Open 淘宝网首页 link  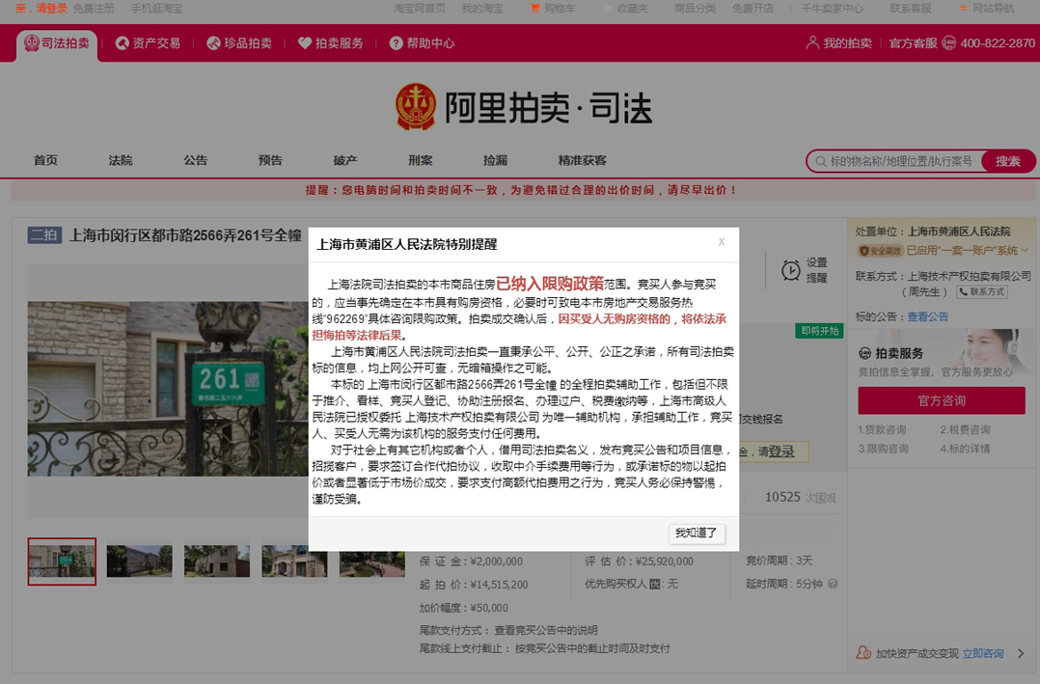(419, 8)
